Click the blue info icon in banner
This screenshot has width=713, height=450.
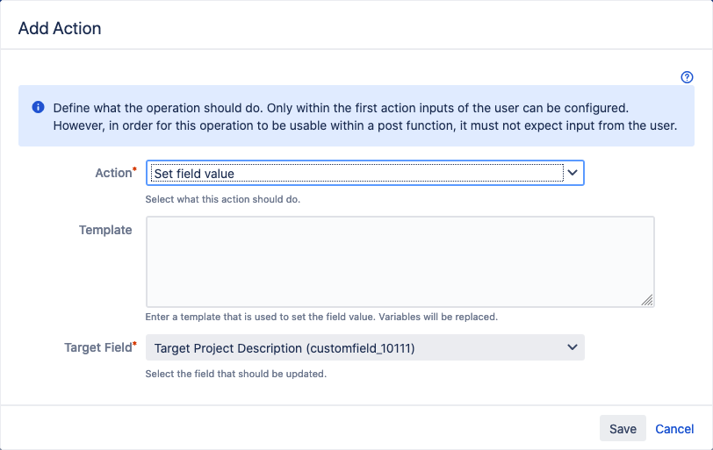(39, 107)
